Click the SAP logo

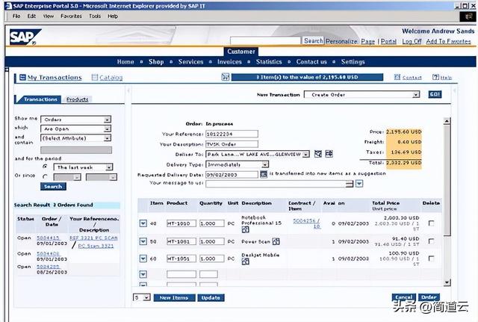[25, 37]
